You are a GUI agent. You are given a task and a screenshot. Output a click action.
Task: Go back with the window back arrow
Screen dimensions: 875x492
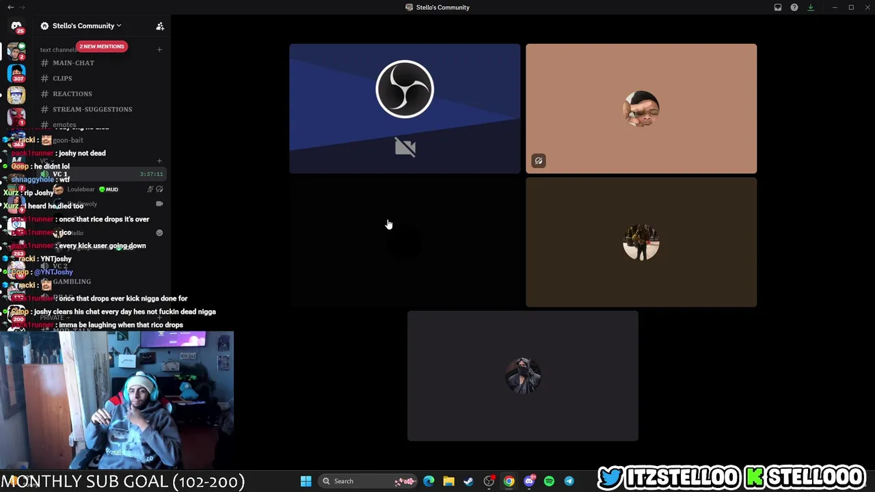(x=10, y=7)
